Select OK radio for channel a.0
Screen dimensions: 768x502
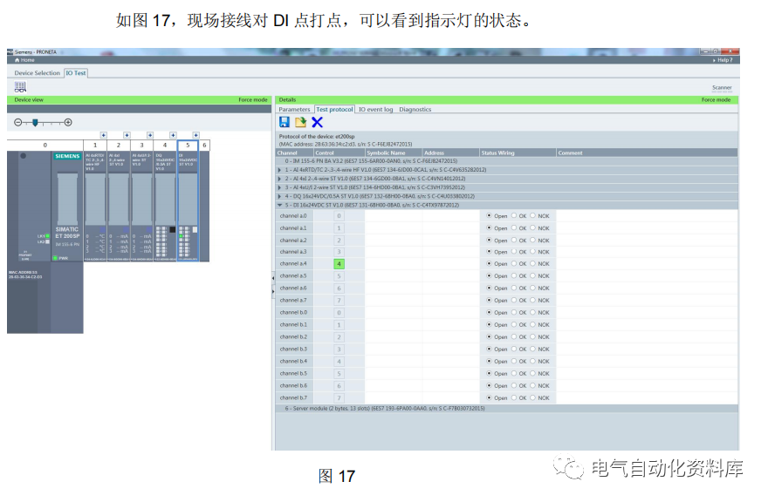(x=515, y=215)
